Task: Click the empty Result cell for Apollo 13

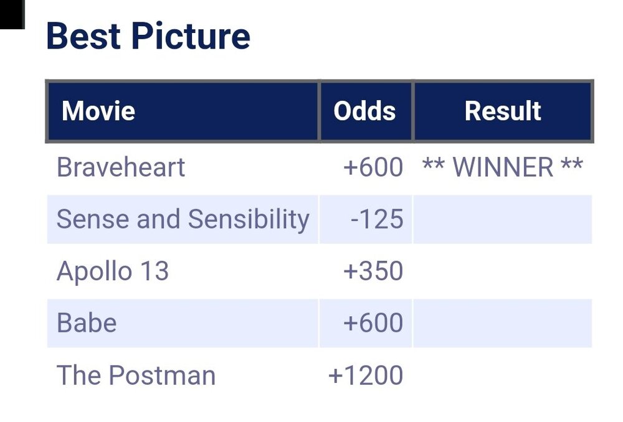Action: pos(503,271)
